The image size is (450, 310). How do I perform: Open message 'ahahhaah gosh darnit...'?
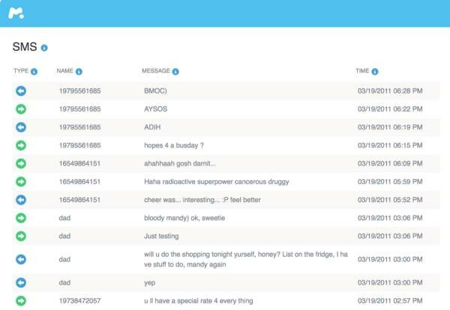tap(180, 163)
